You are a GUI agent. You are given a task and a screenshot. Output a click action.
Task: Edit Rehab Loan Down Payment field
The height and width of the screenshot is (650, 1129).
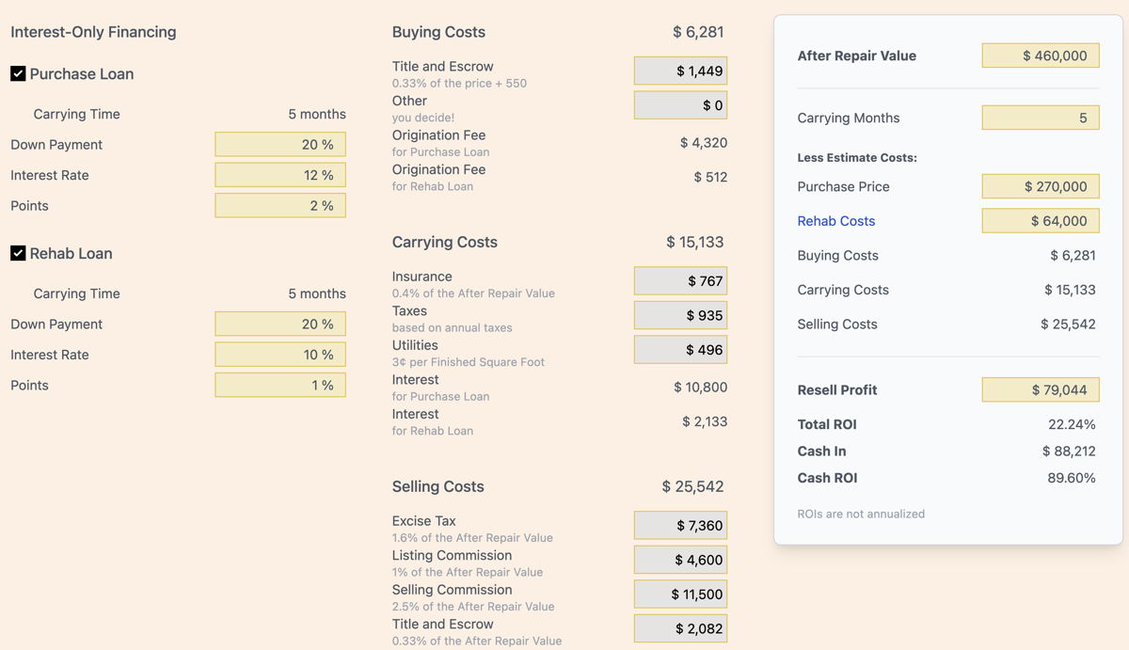pyautogui.click(x=280, y=324)
